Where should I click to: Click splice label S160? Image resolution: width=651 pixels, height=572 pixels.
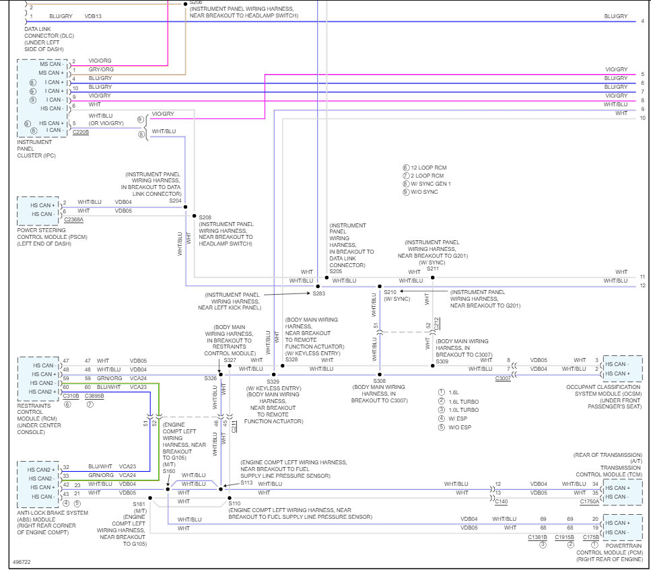click(x=169, y=471)
